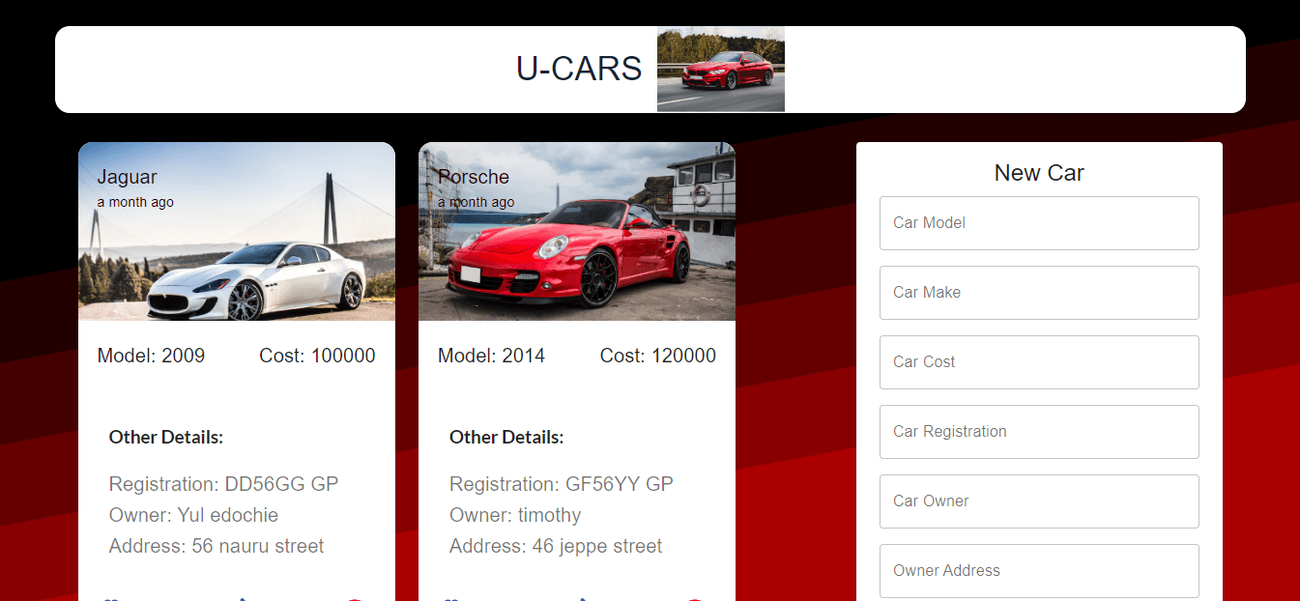This screenshot has width=1300, height=601.
Task: Click 'Owner: timothy' text
Action: (x=515, y=515)
